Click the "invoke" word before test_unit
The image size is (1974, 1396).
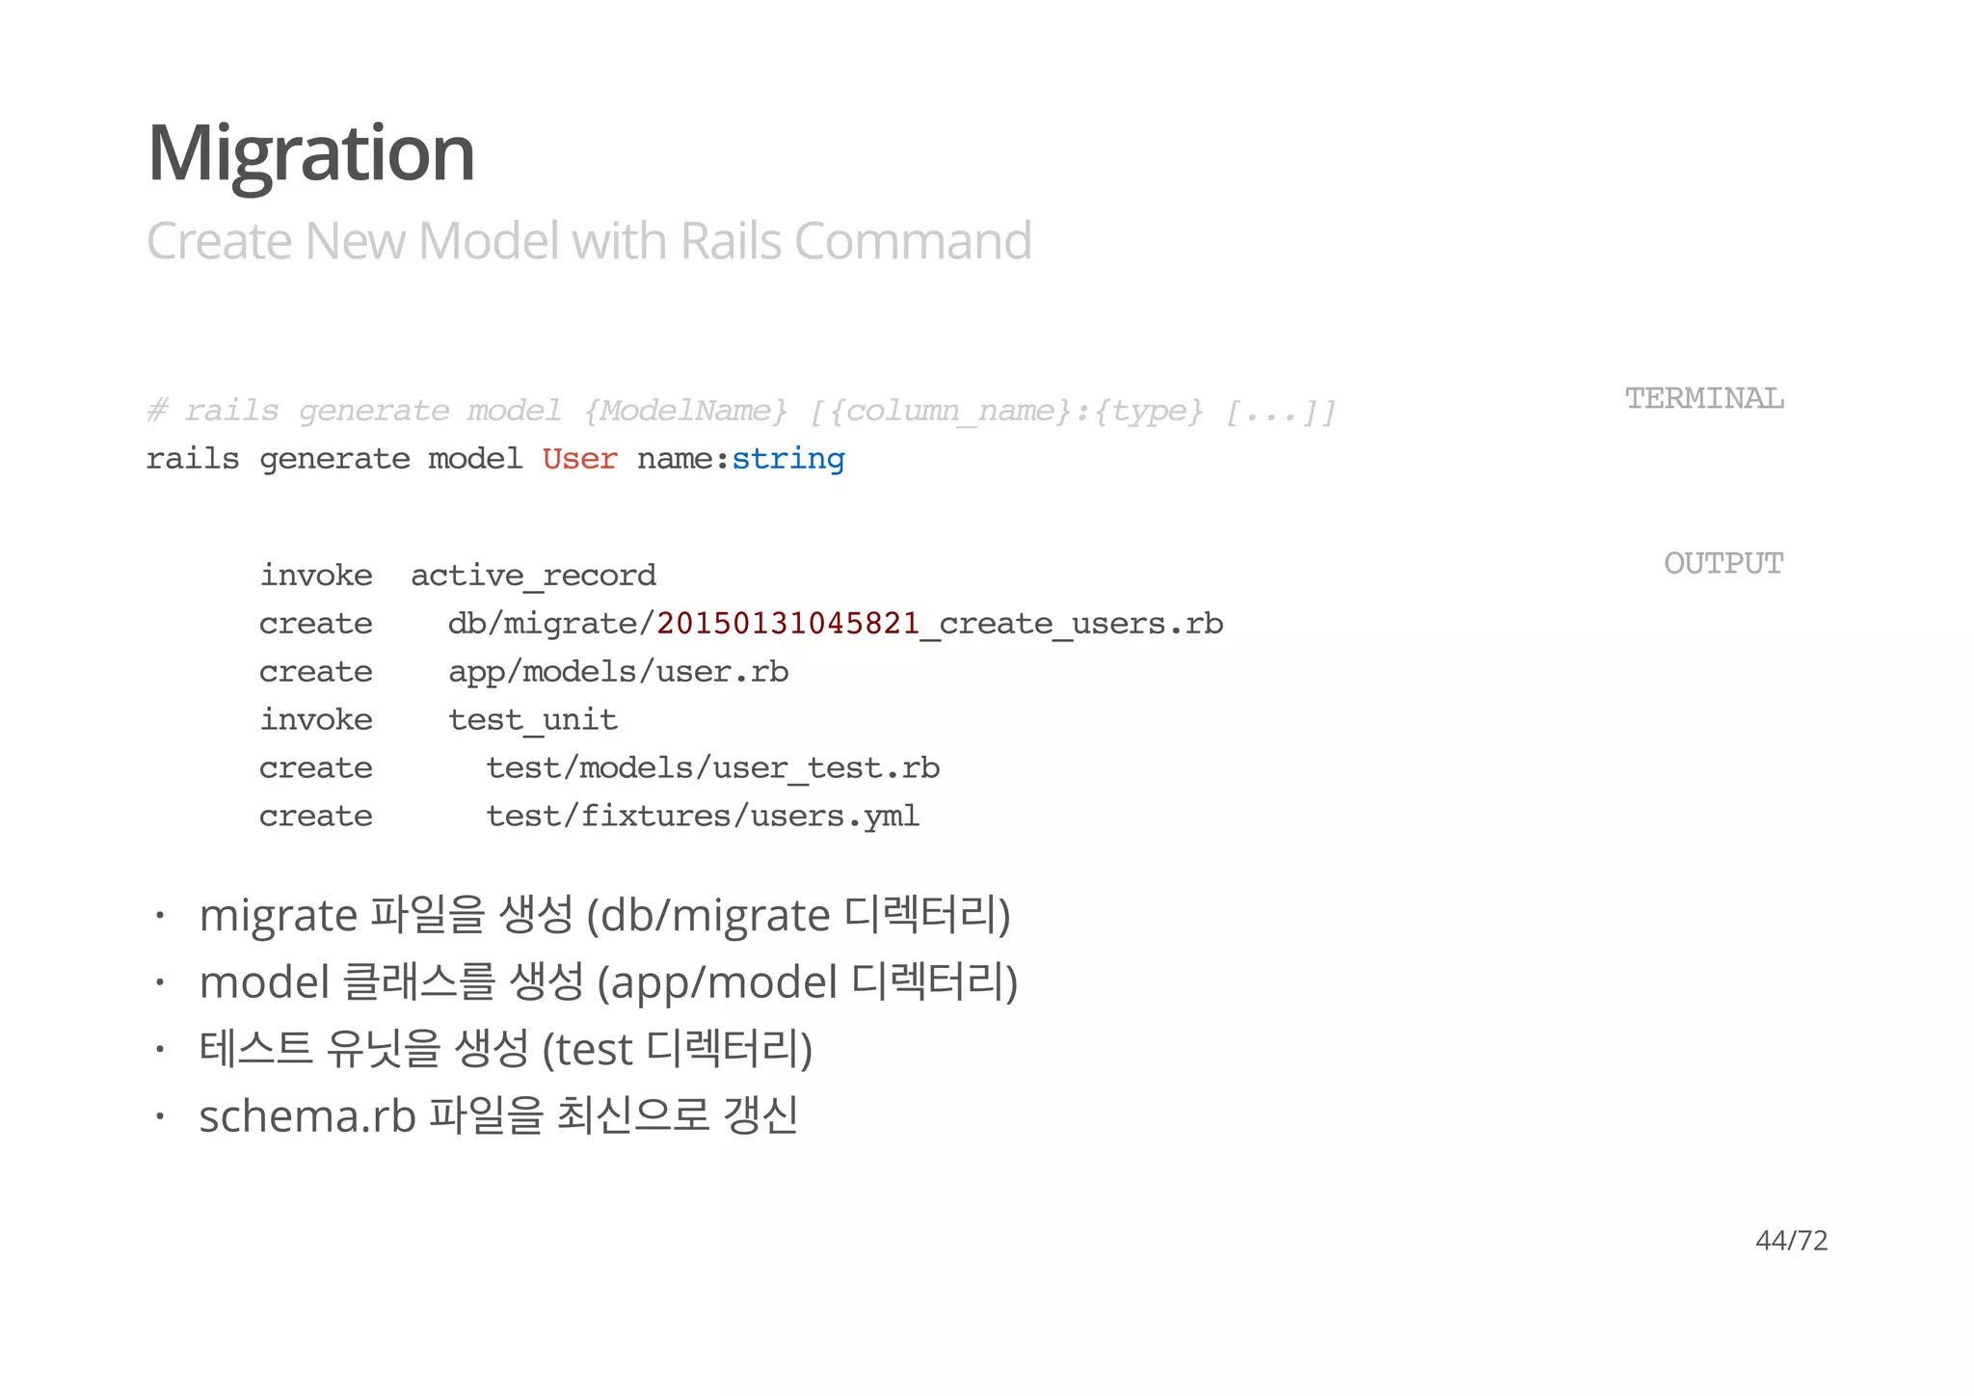click(316, 720)
